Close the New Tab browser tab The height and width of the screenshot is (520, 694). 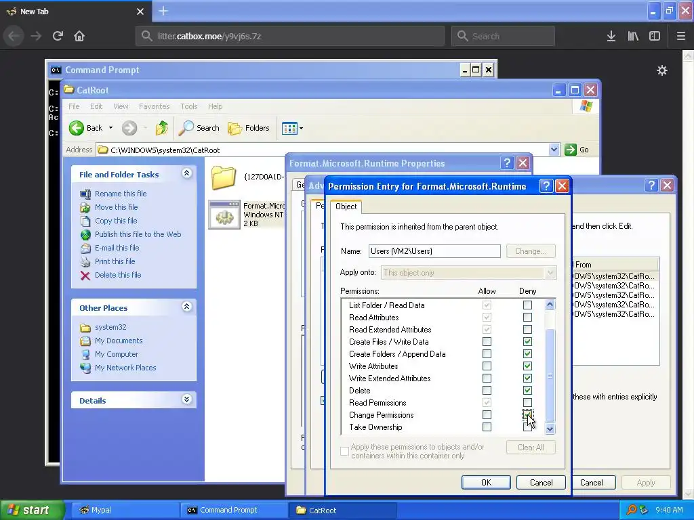pyautogui.click(x=140, y=12)
